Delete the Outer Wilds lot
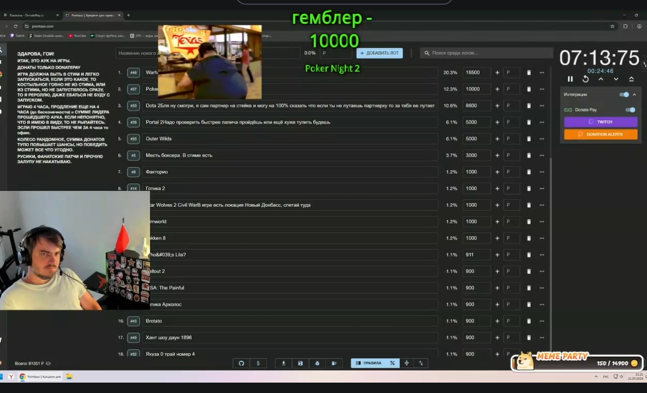Viewport: 647px width, 393px height. tap(529, 139)
